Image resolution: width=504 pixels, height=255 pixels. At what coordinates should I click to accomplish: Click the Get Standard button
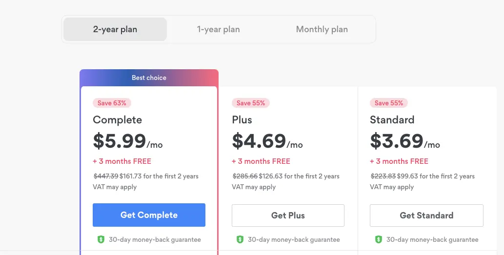point(426,216)
